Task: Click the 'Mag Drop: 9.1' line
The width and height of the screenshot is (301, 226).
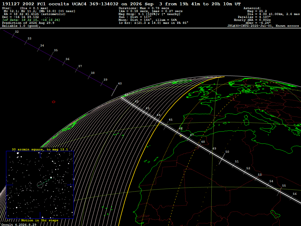Action: point(149,14)
